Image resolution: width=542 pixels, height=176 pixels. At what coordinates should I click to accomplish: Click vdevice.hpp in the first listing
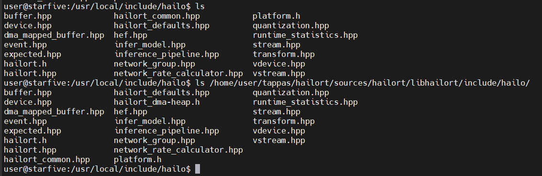278,64
